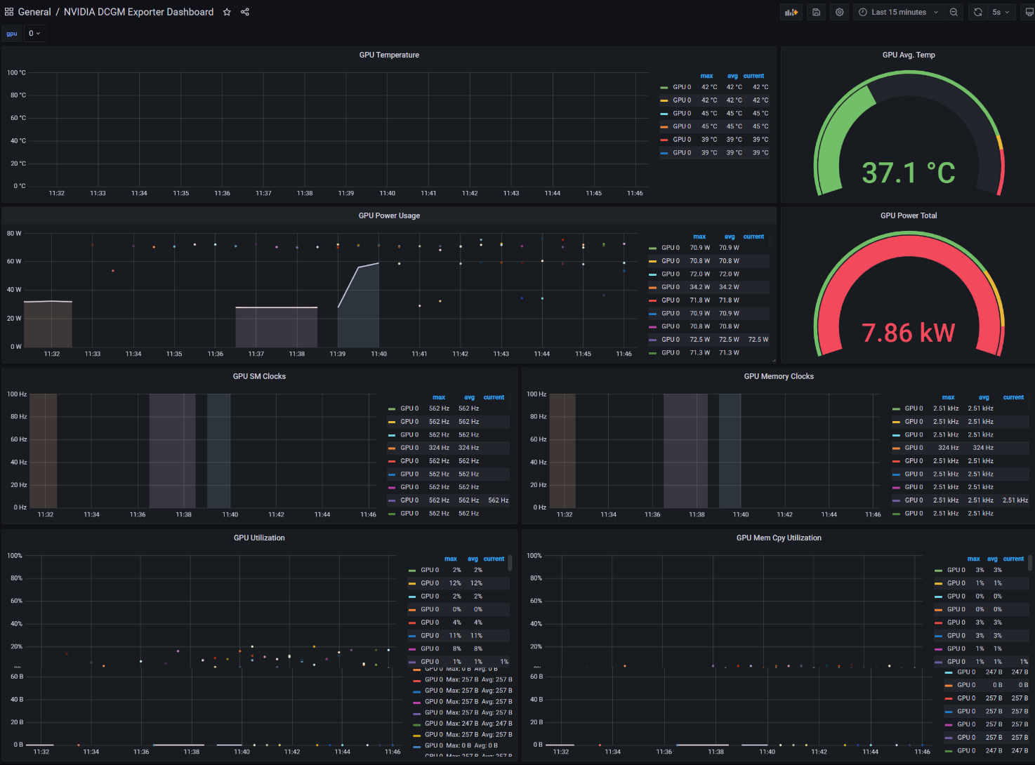
Task: Save the dashboard with the floppy disk icon
Action: (x=816, y=12)
